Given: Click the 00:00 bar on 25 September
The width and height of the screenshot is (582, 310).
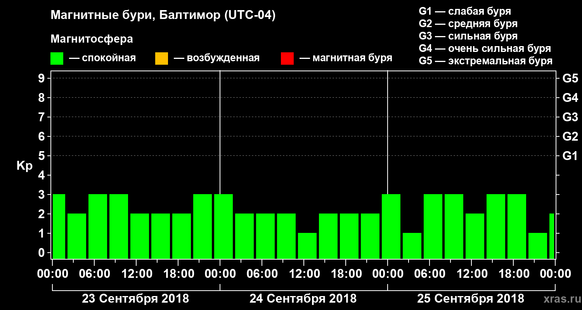Looking at the screenshot, I should click(391, 226).
